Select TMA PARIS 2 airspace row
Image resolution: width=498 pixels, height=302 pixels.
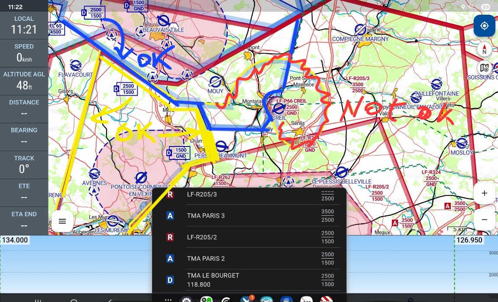coord(249,259)
